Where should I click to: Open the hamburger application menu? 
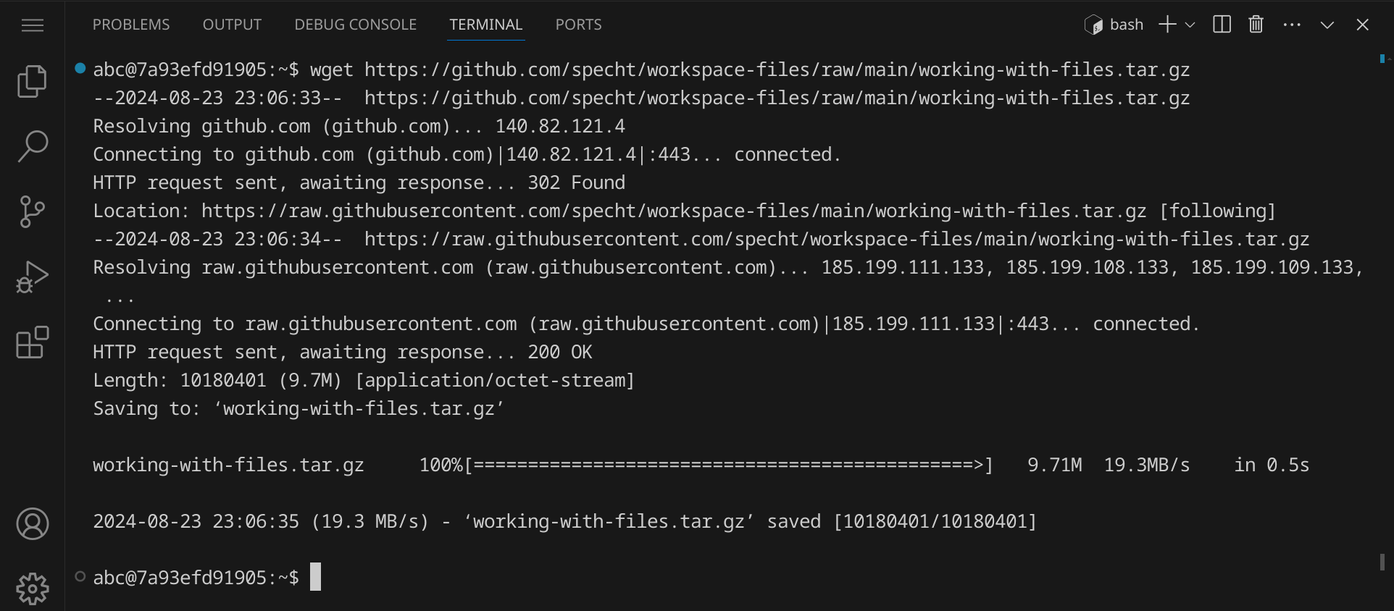[x=33, y=25]
